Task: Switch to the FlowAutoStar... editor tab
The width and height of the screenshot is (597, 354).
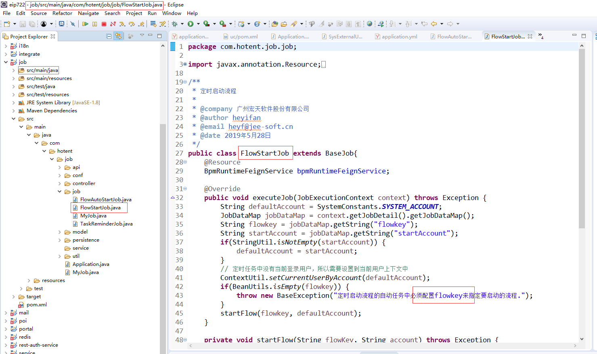Action: click(451, 36)
